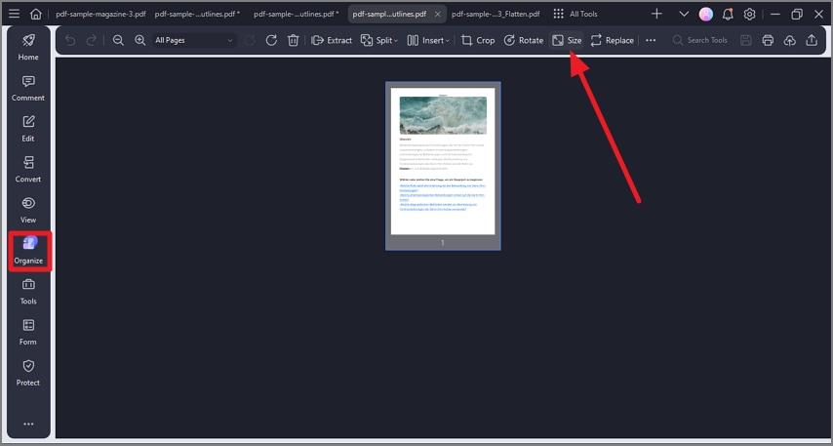Click the Rotate tool
Screen dimensions: 833x446
[523, 40]
